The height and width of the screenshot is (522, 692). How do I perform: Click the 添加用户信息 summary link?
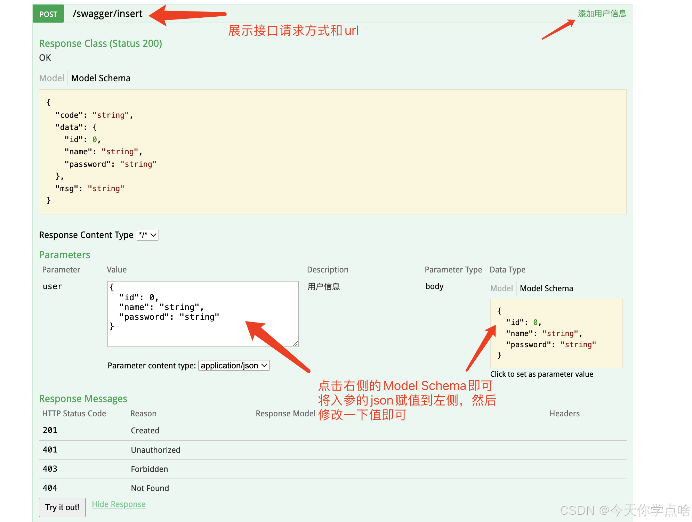(x=602, y=14)
